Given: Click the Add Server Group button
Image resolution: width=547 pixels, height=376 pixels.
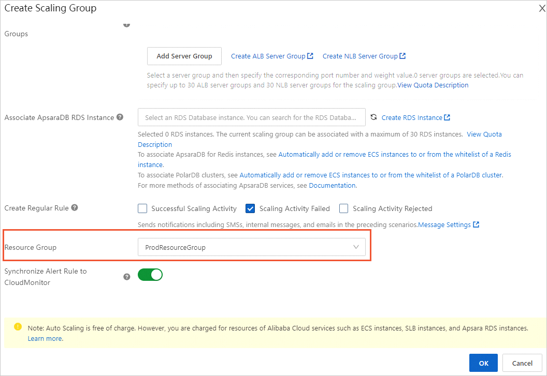Looking at the screenshot, I should pos(184,56).
